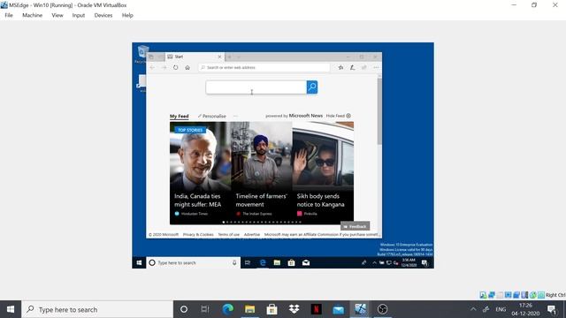
Task: Open File Explorer on guest taskbar
Action: [x=277, y=263]
